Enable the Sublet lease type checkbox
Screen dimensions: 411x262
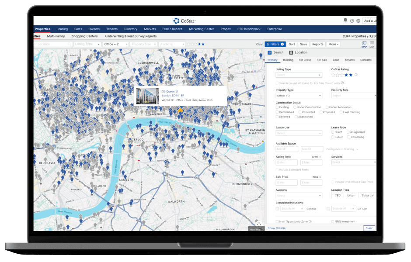(333, 137)
